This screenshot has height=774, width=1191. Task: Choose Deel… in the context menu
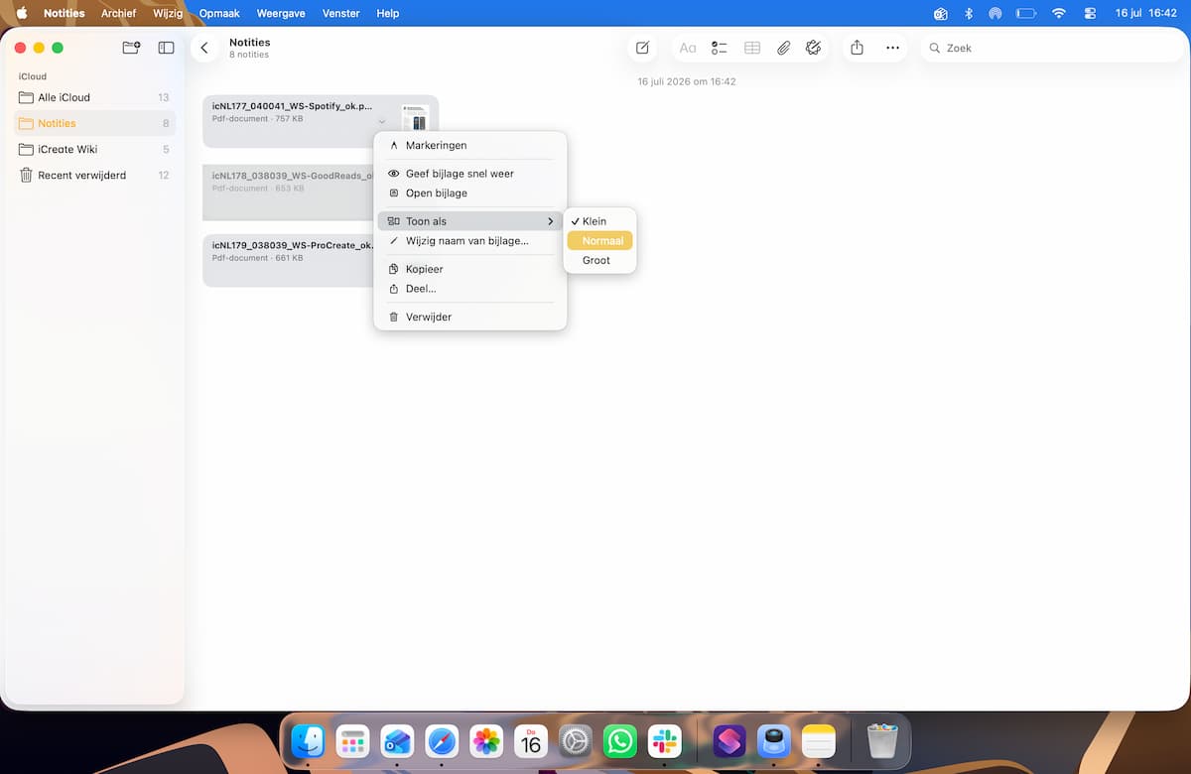pos(470,289)
